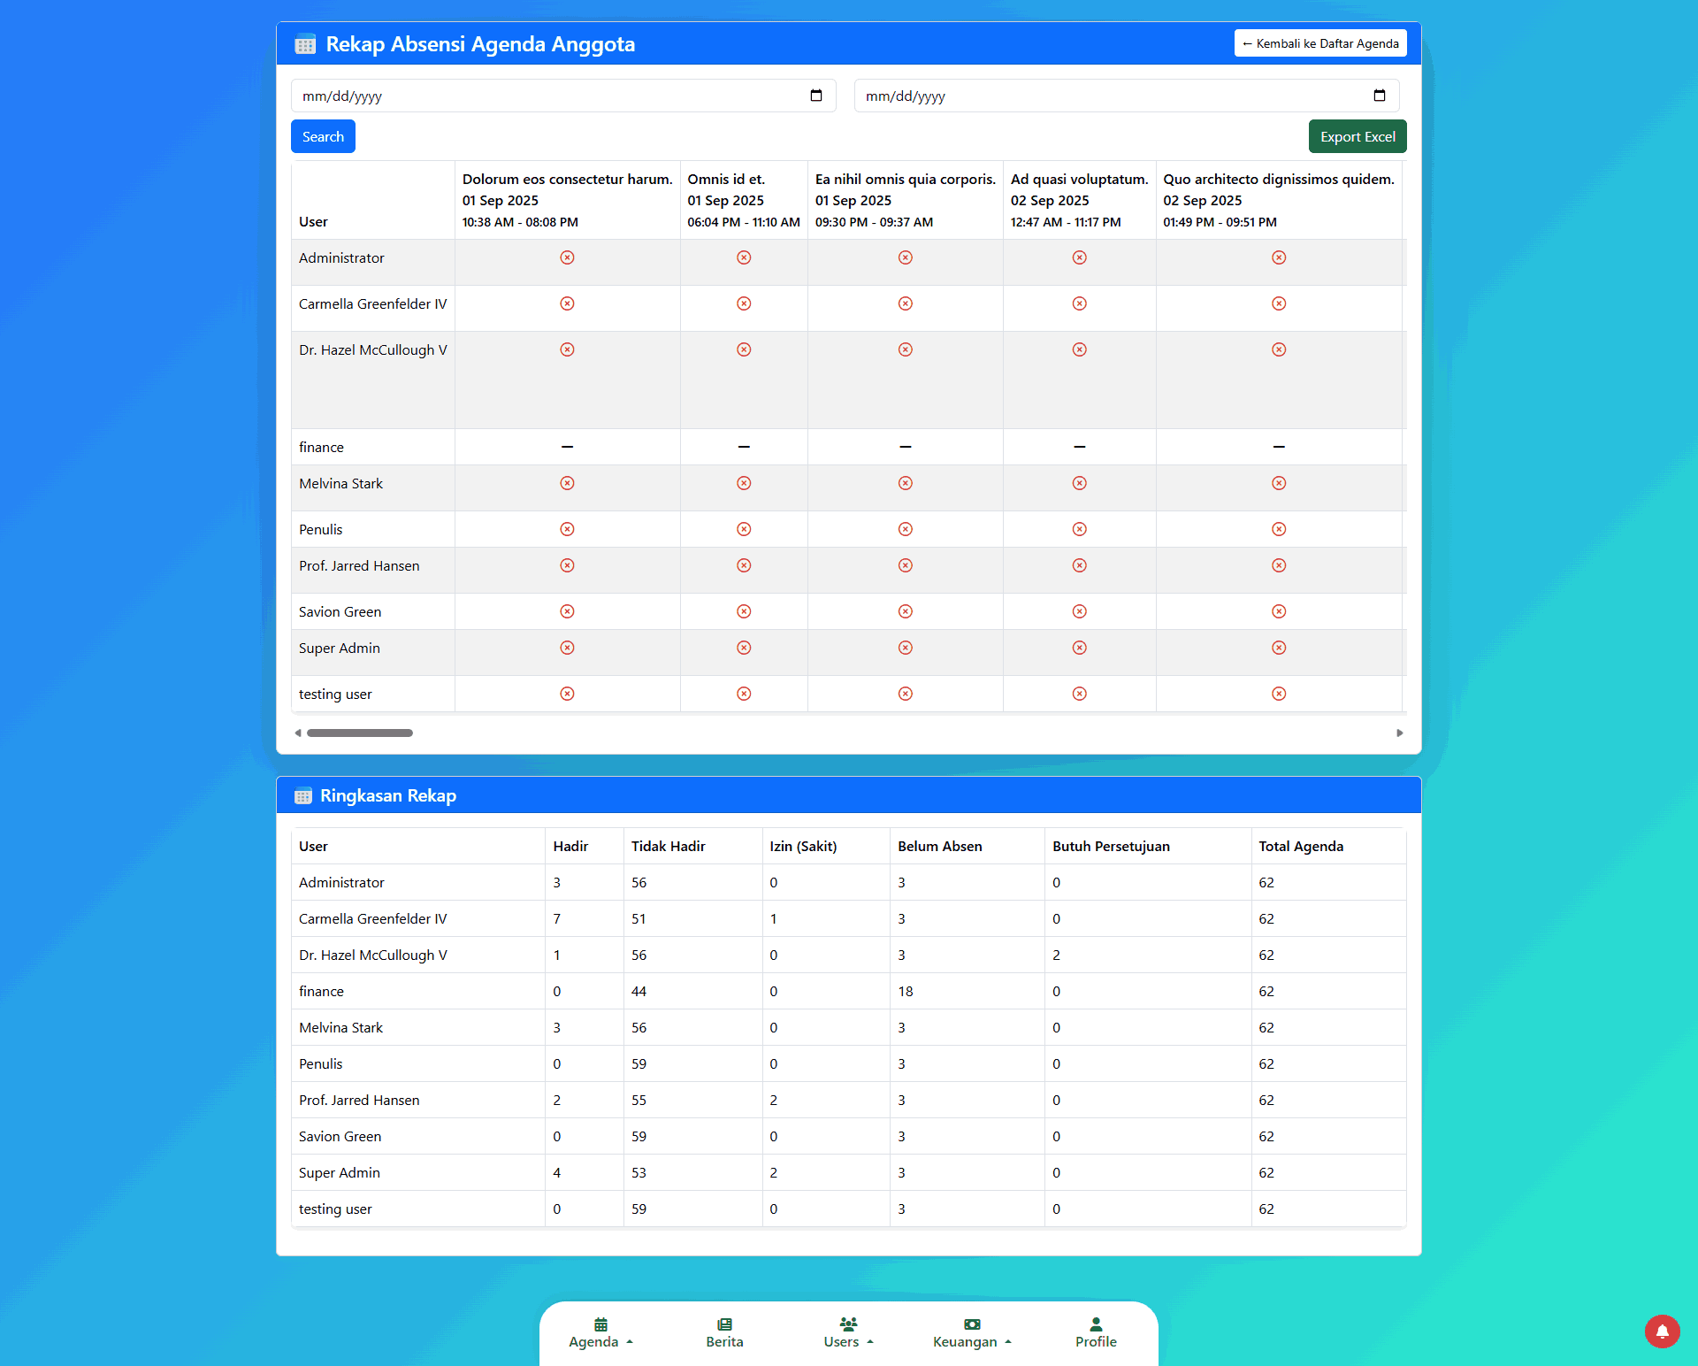1698x1366 pixels.
Task: Open the Berita tab in bottom navigation
Action: (x=724, y=1331)
